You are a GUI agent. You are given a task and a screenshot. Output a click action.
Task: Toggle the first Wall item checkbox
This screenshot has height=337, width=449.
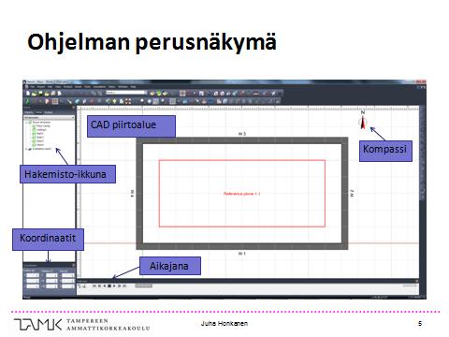tap(34, 133)
